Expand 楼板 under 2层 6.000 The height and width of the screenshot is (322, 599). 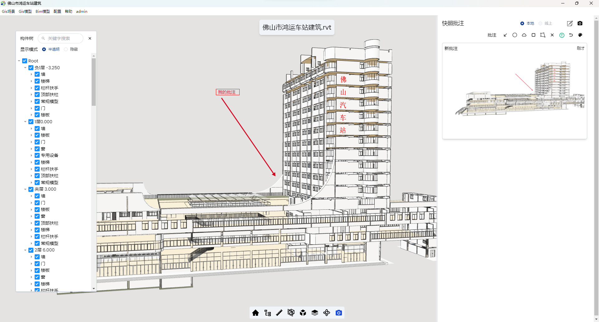32,271
